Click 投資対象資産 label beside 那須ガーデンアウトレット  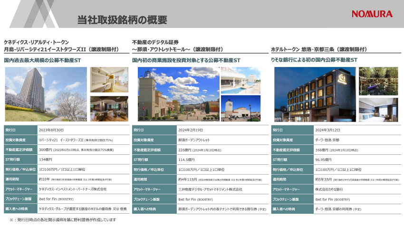[154, 140]
